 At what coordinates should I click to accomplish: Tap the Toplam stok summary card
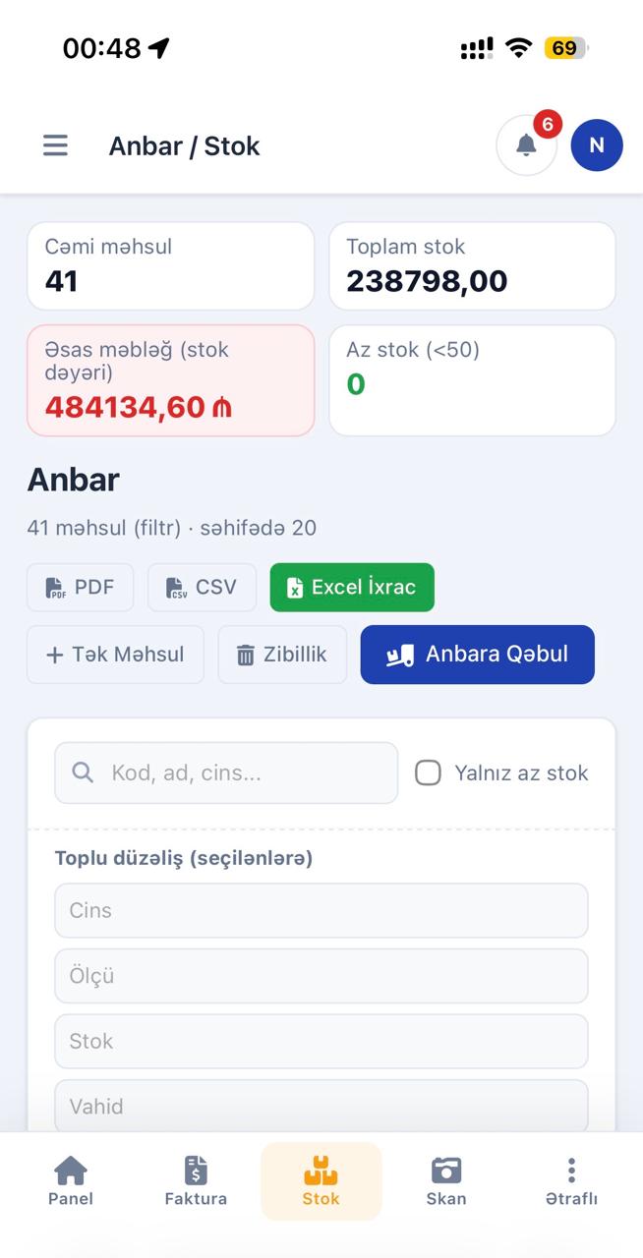click(472, 265)
